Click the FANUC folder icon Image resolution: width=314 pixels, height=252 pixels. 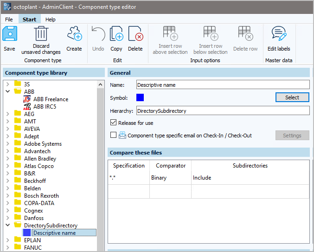click(x=18, y=247)
